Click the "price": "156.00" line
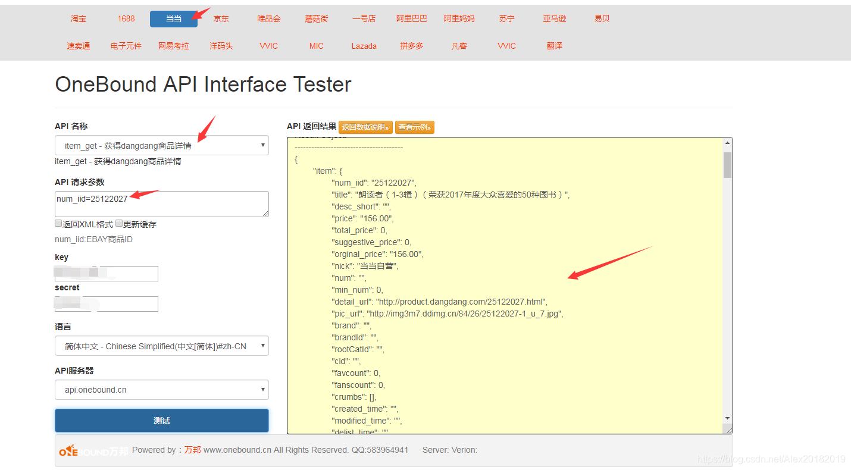Image resolution: width=851 pixels, height=470 pixels. click(x=362, y=218)
